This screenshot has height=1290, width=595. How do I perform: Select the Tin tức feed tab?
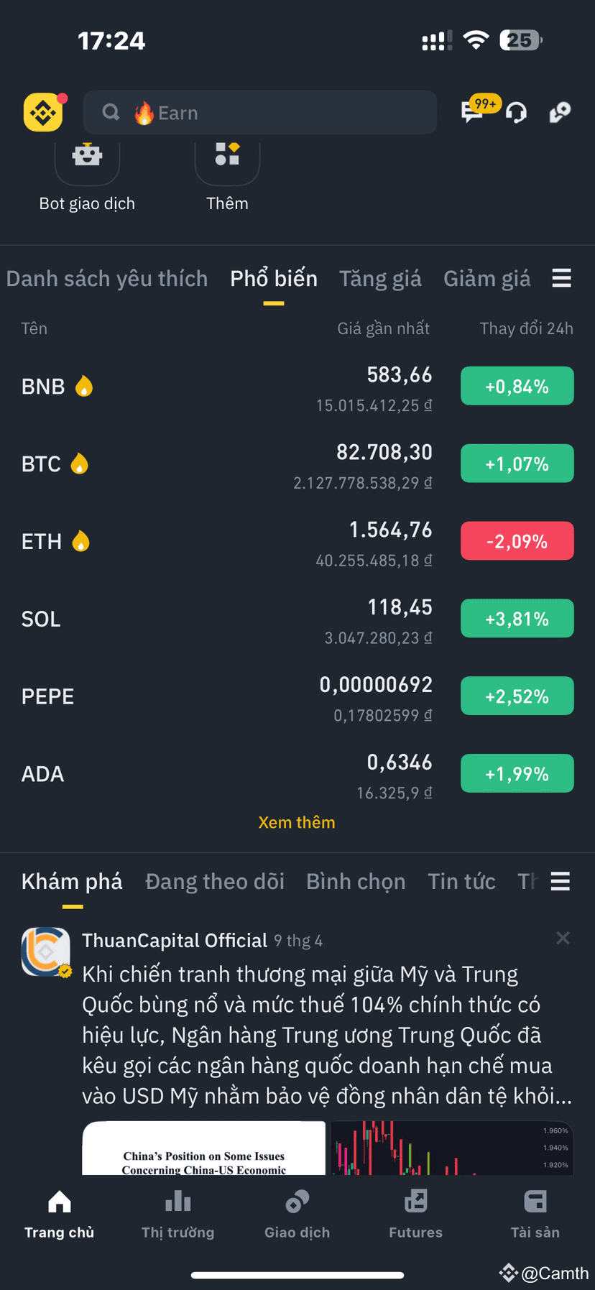click(461, 882)
